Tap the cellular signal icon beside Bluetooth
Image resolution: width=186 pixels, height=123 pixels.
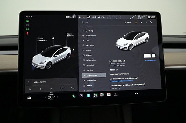coord(151,22)
